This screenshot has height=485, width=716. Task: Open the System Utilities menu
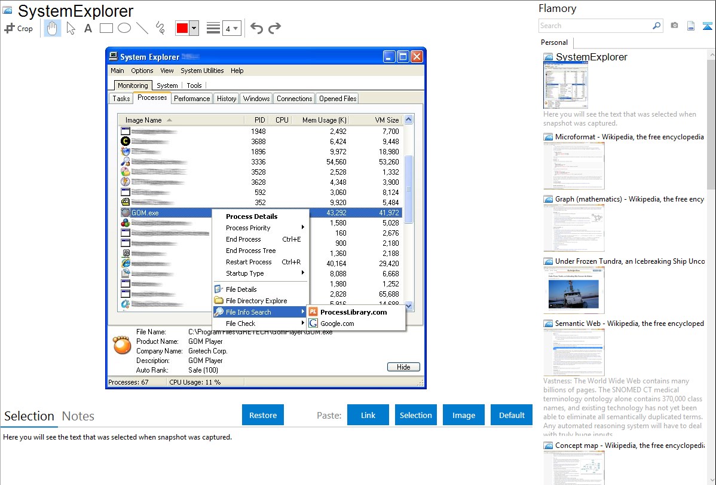coord(202,71)
